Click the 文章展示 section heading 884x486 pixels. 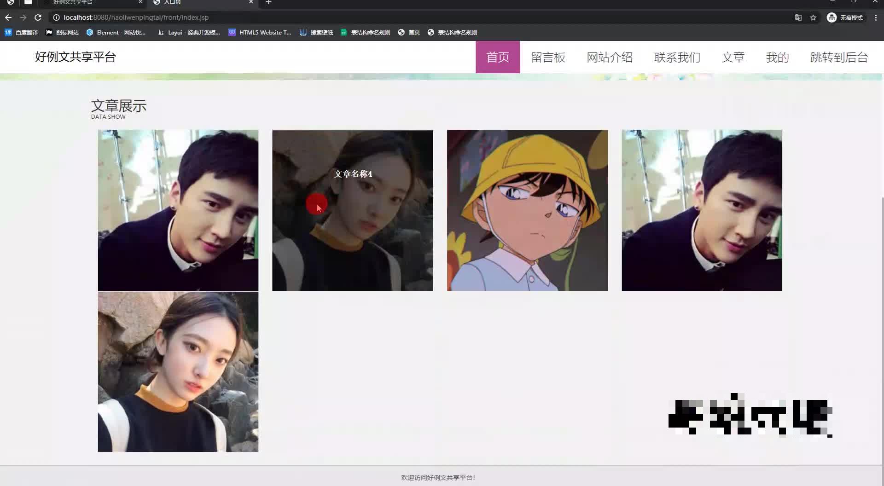(119, 106)
